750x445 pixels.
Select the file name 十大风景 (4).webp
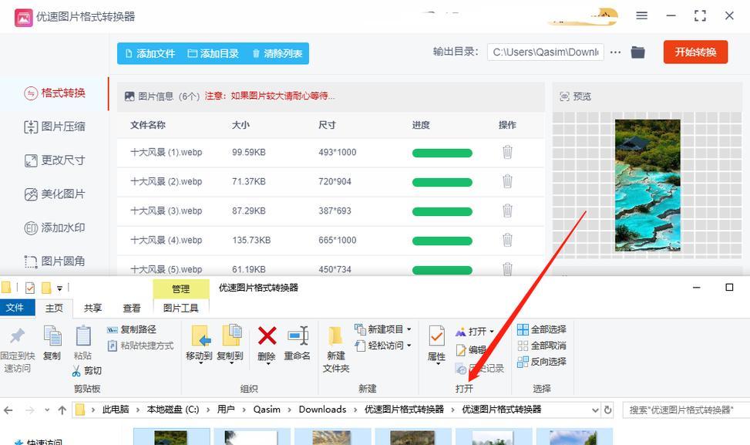point(166,240)
